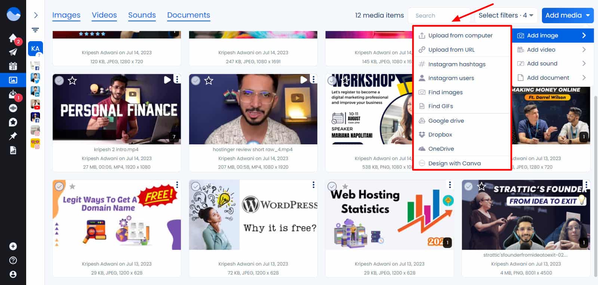Open the inbox download tray icon
This screenshot has height=285, width=598.
point(13,94)
